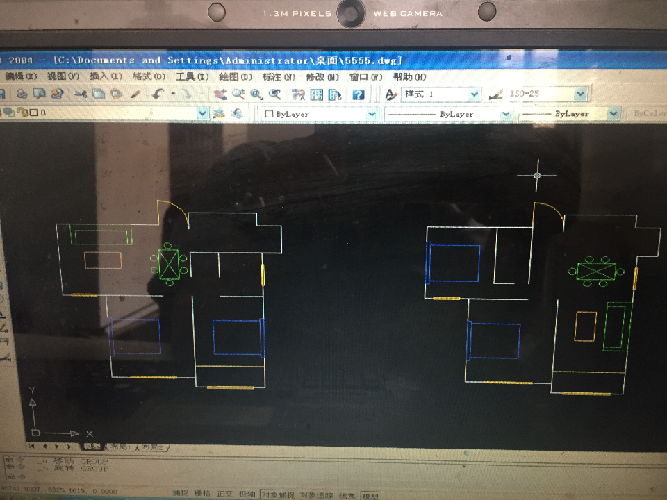
Task: Toggle 正交 ortho mode in status bar
Action: (x=224, y=493)
